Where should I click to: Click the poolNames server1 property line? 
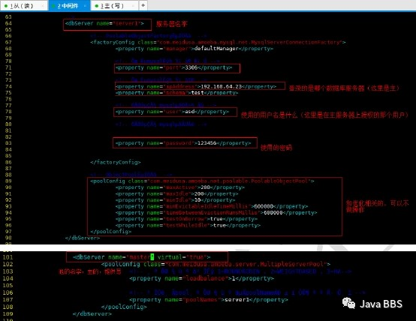point(209,300)
